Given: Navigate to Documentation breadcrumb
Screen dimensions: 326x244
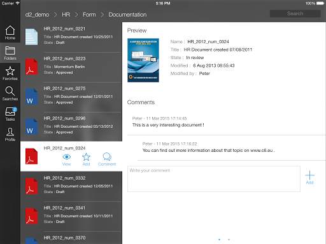Looking at the screenshot, I should [127, 15].
